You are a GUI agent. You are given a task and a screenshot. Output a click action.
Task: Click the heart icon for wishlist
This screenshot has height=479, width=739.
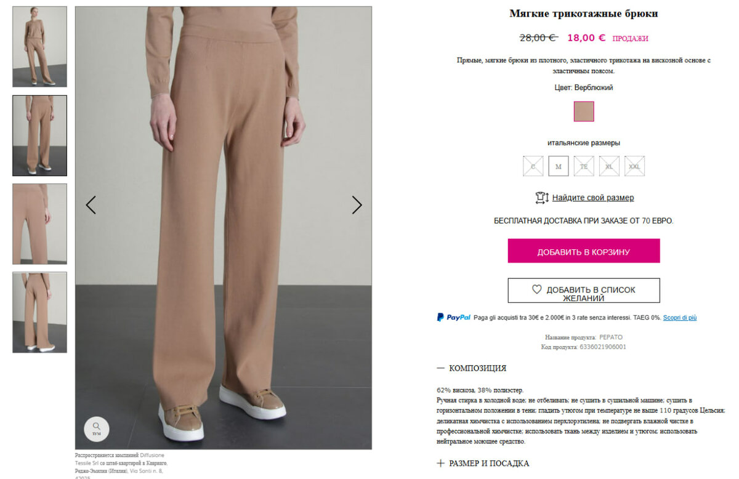[536, 289]
